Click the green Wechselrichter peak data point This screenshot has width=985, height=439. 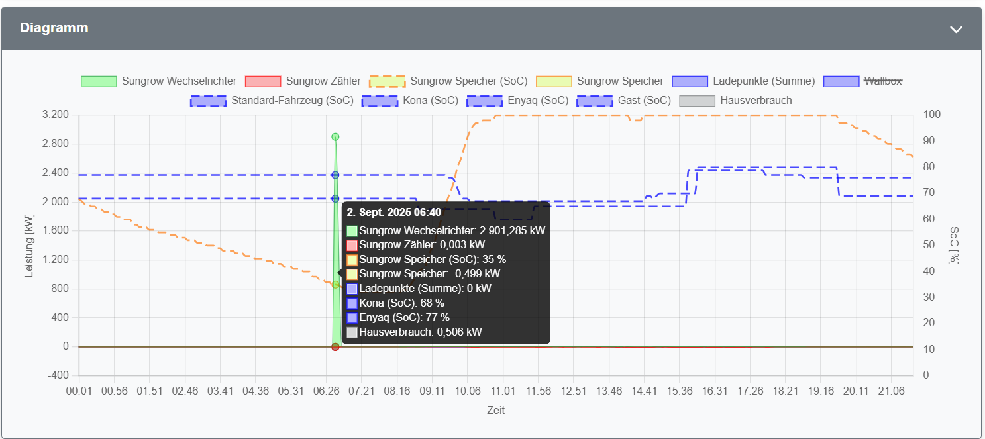tap(335, 137)
